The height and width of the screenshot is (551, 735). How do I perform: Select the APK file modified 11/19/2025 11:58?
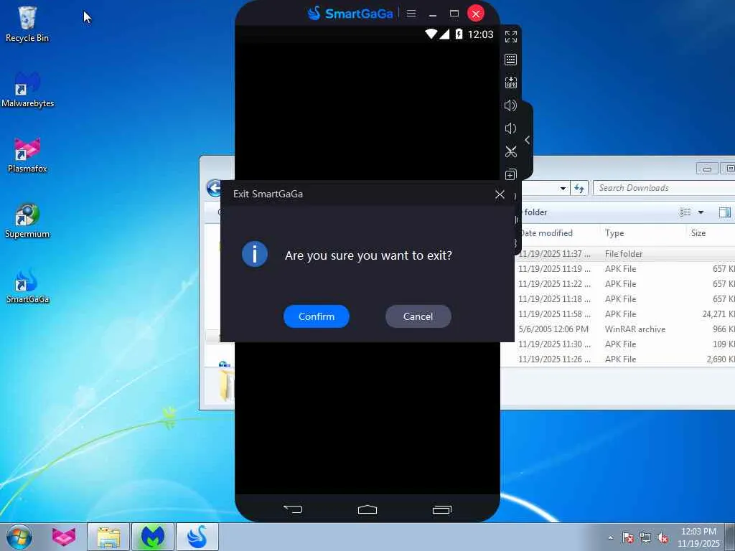625,314
